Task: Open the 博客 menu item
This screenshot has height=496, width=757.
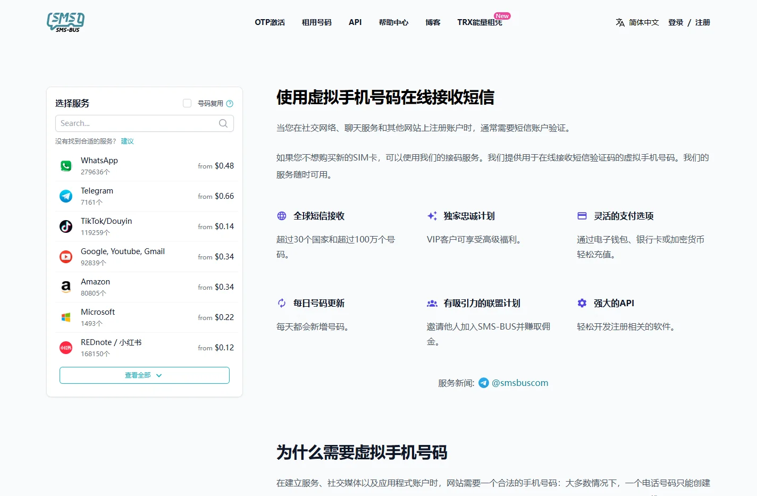Action: pos(433,22)
